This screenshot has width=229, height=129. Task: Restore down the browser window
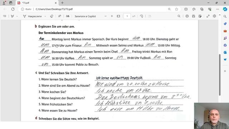(x=216, y=3)
